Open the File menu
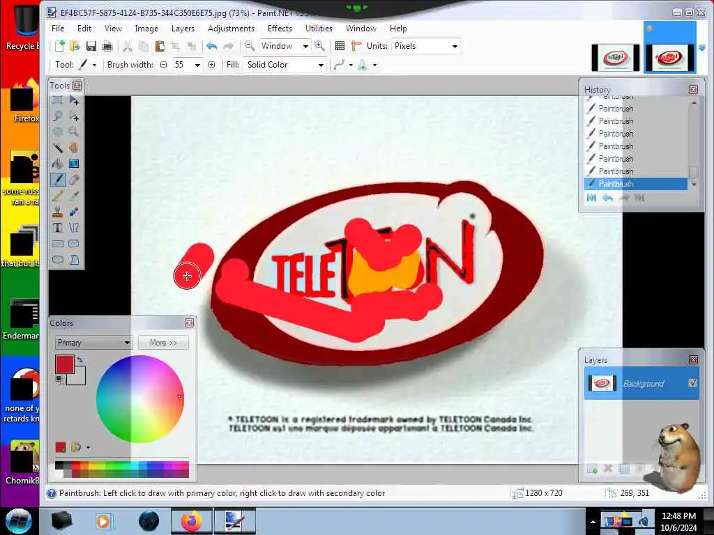This screenshot has width=714, height=535. coord(58,28)
